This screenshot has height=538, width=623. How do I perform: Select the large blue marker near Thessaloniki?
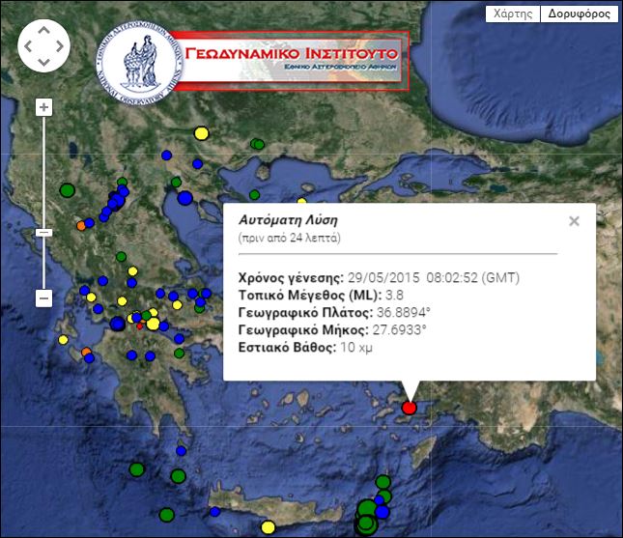pyautogui.click(x=184, y=198)
